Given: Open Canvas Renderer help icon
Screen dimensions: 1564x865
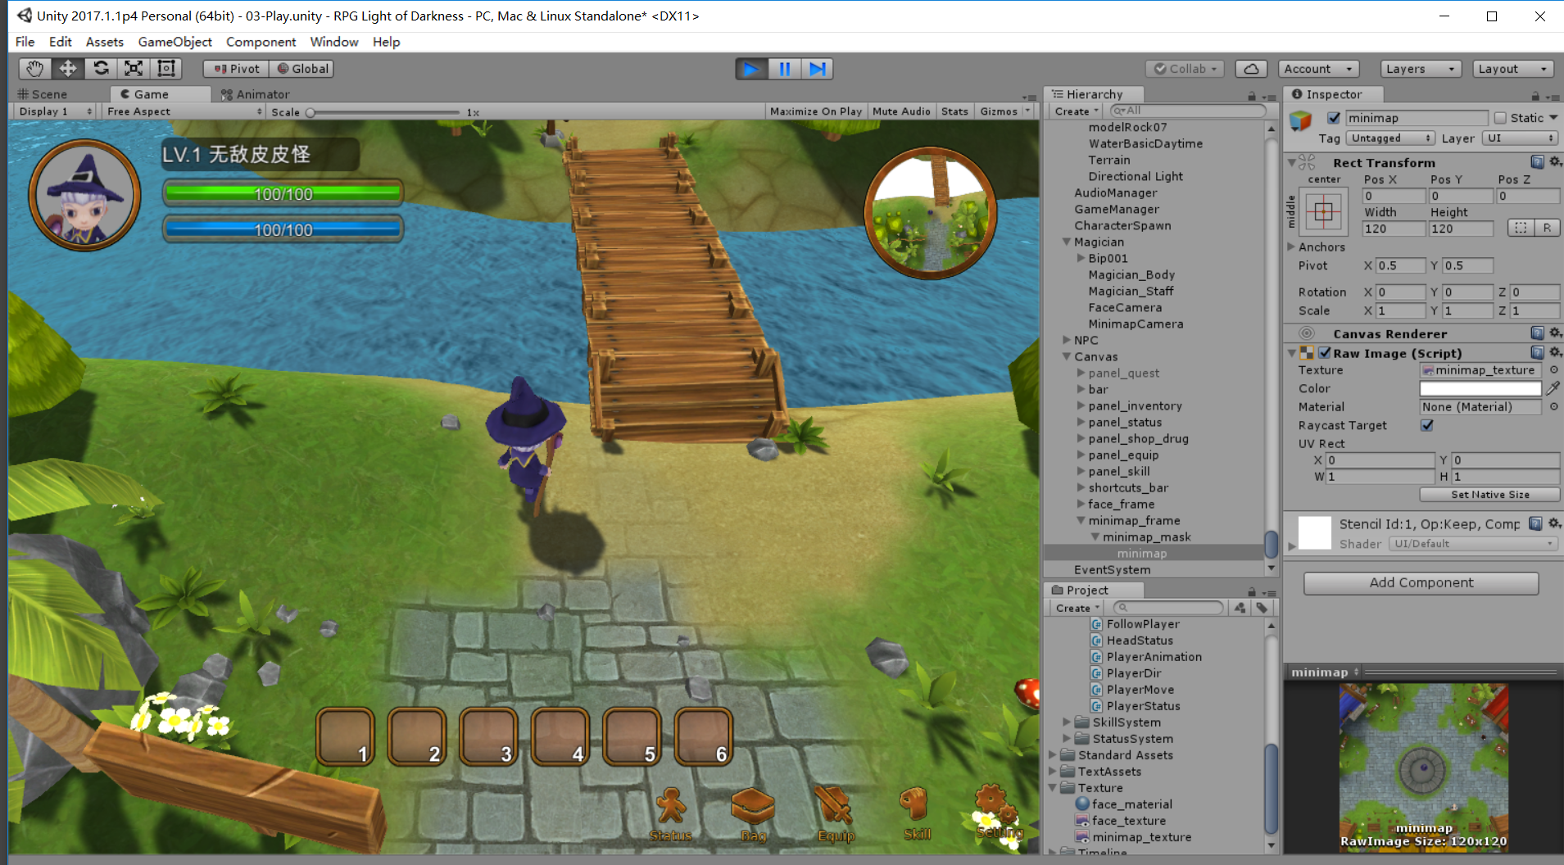Looking at the screenshot, I should [1537, 333].
